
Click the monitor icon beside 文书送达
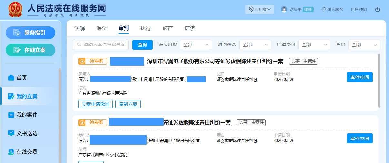click(11, 133)
